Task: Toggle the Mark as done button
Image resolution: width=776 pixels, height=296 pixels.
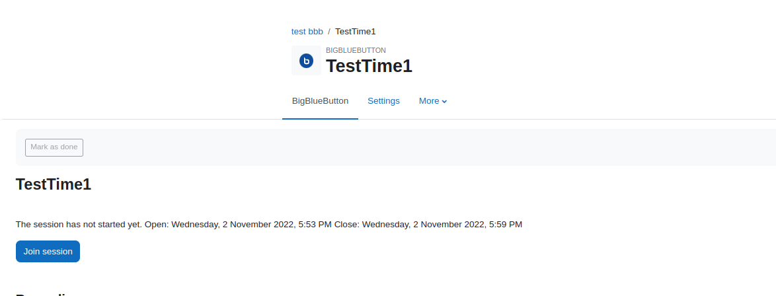Action: pos(54,147)
